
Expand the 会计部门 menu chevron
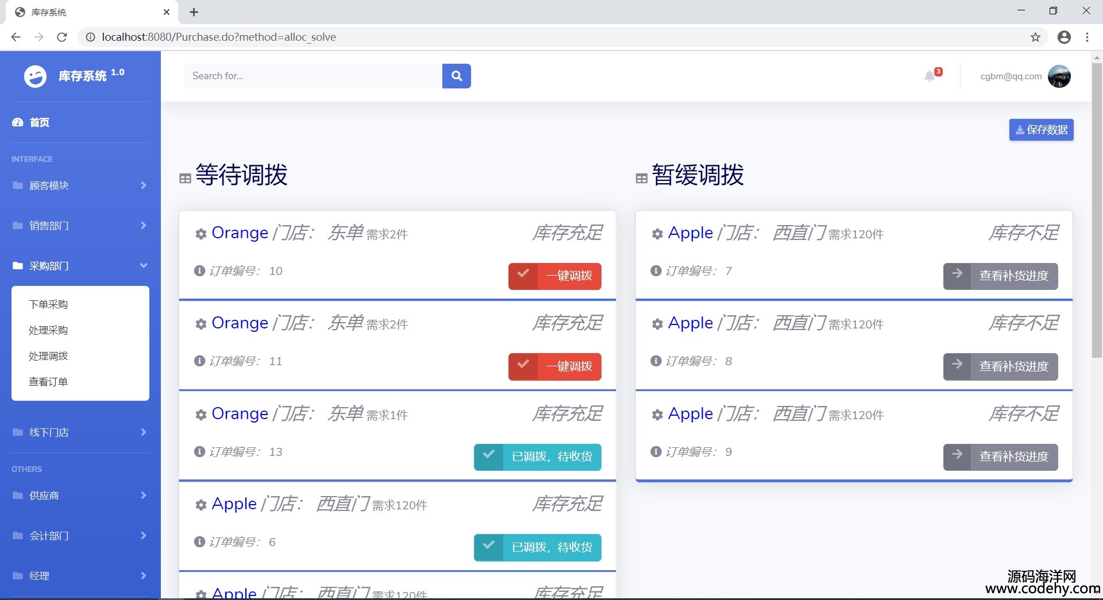(143, 536)
